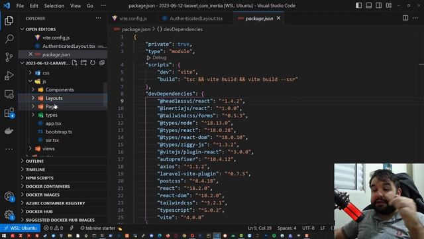Viewport: 424px width, 239px height.
Task: Expand the Outline section
Action: [x=63, y=161]
